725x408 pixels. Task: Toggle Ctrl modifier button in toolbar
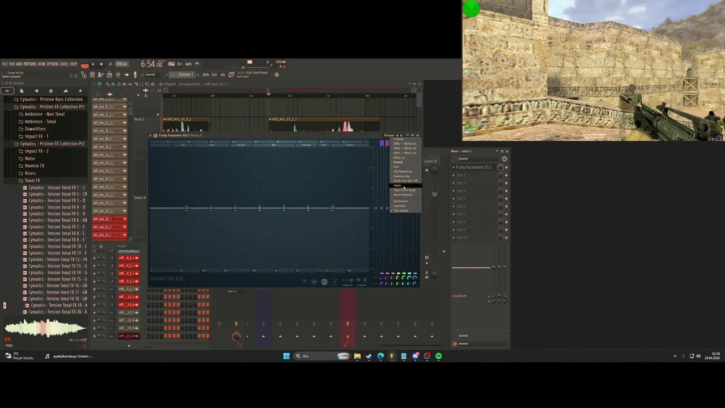214,75
